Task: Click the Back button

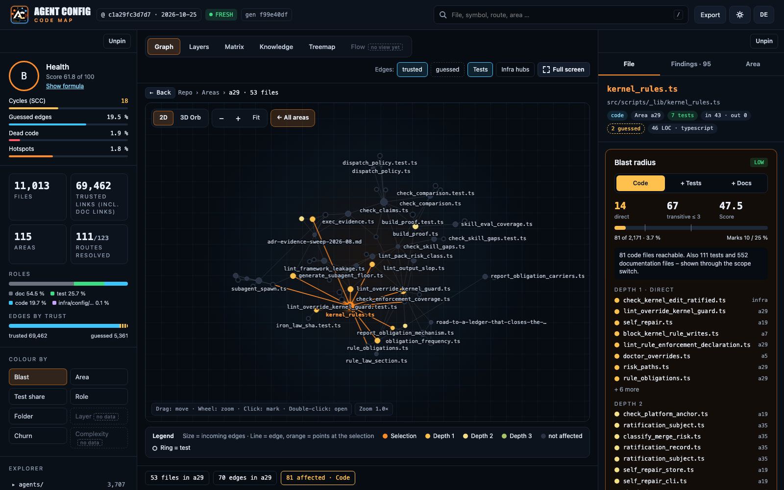Action: click(x=160, y=93)
